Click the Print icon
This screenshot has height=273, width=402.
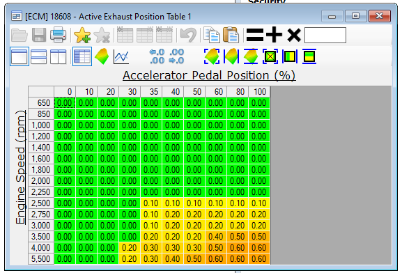pyautogui.click(x=59, y=35)
